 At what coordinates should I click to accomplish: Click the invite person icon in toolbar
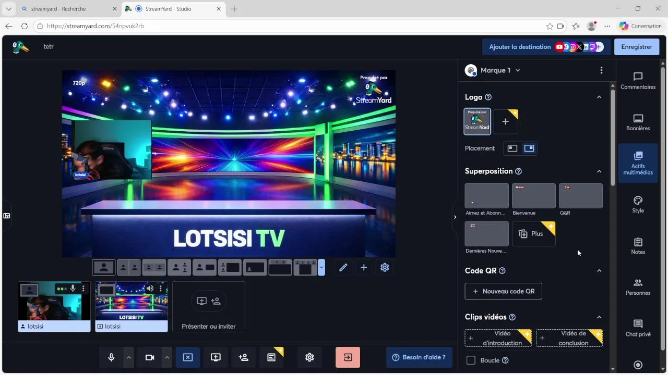[x=243, y=357]
